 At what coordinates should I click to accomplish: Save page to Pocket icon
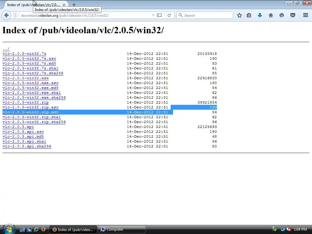click(293, 15)
